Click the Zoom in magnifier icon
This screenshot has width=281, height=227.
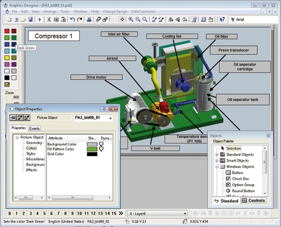click(131, 20)
